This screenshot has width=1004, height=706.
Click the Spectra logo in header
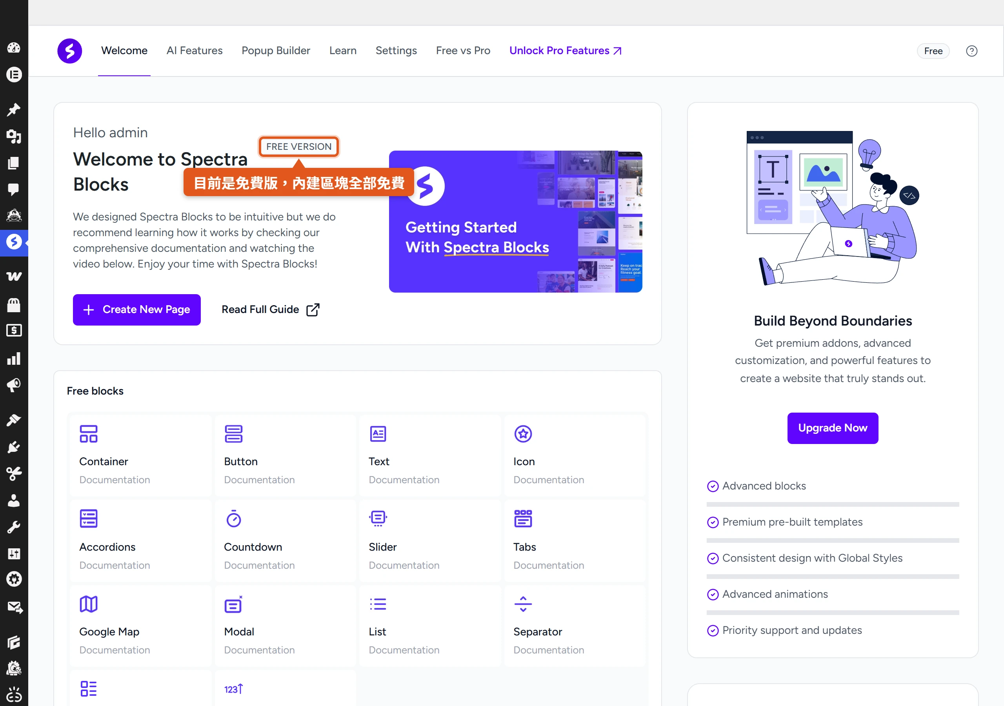click(69, 51)
